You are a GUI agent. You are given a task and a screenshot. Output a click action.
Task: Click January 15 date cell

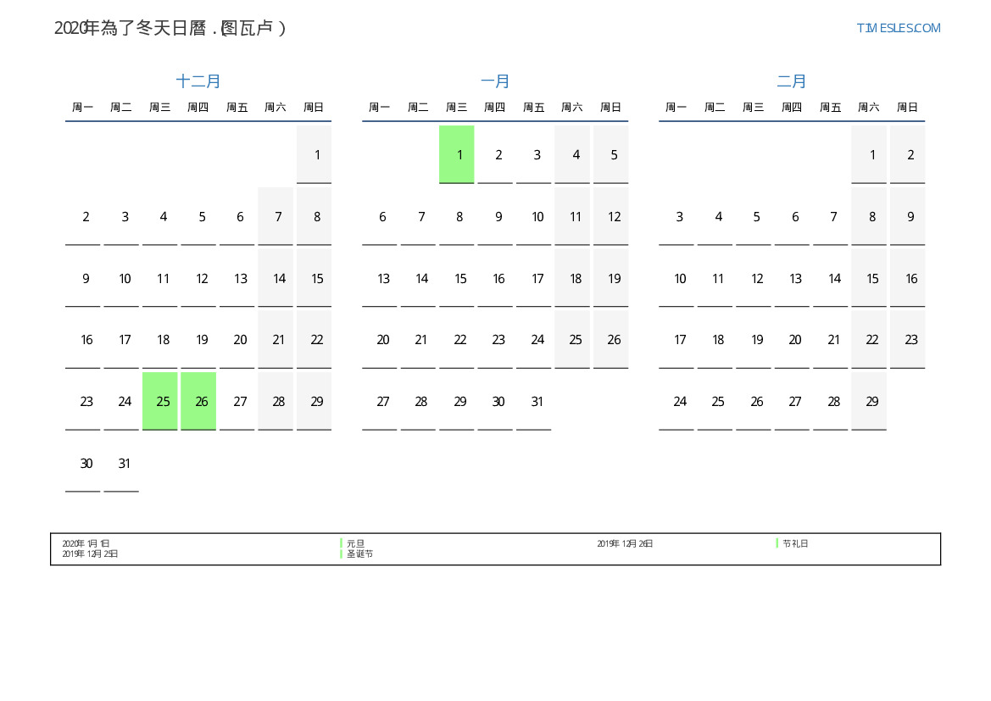[x=457, y=278]
